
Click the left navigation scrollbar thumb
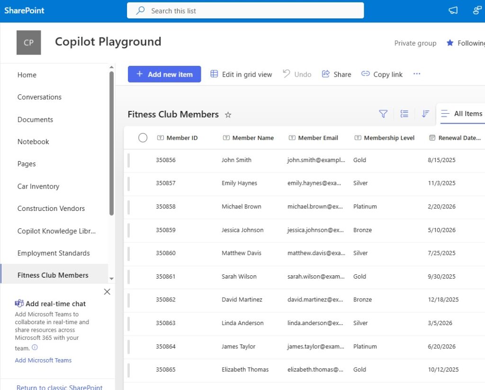point(111,143)
